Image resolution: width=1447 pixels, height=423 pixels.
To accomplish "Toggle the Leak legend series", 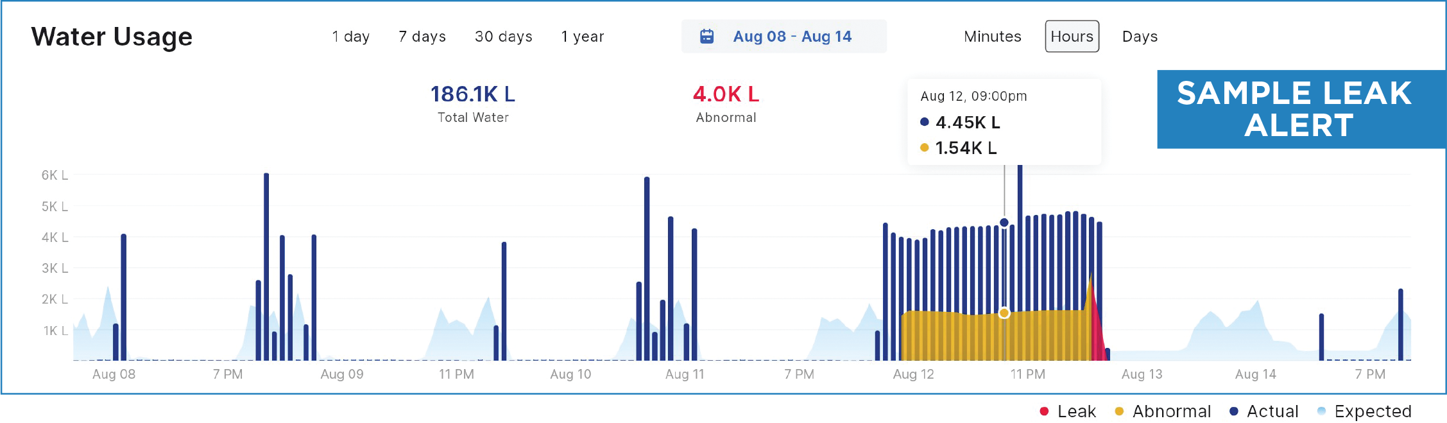I will tap(1076, 411).
